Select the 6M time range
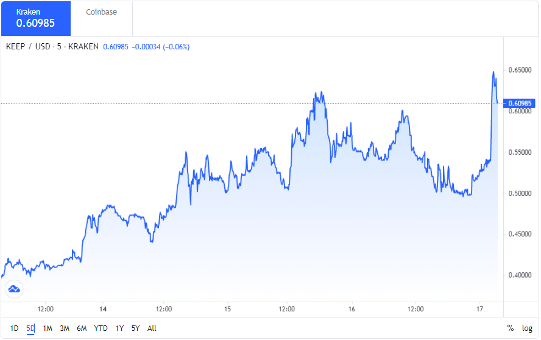The width and height of the screenshot is (541, 340). click(x=82, y=328)
